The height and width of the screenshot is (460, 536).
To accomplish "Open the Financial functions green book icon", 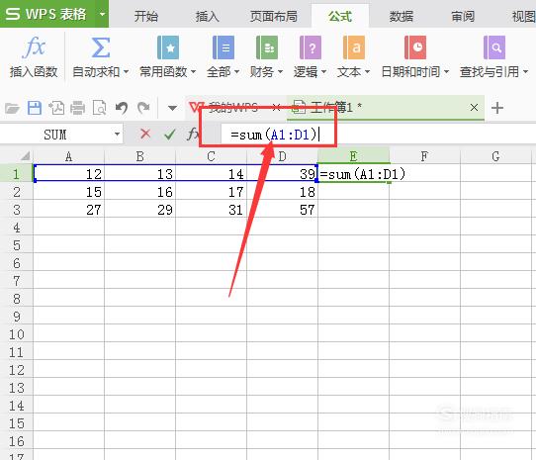I will [267, 47].
